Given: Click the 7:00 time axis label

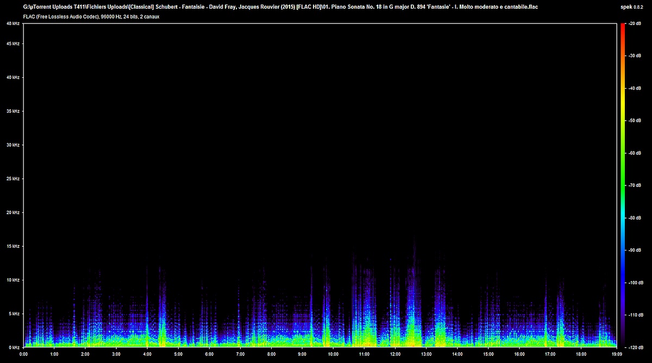Looking at the screenshot, I should [240, 354].
